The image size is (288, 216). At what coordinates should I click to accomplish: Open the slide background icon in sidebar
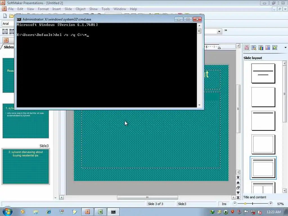click(268, 48)
